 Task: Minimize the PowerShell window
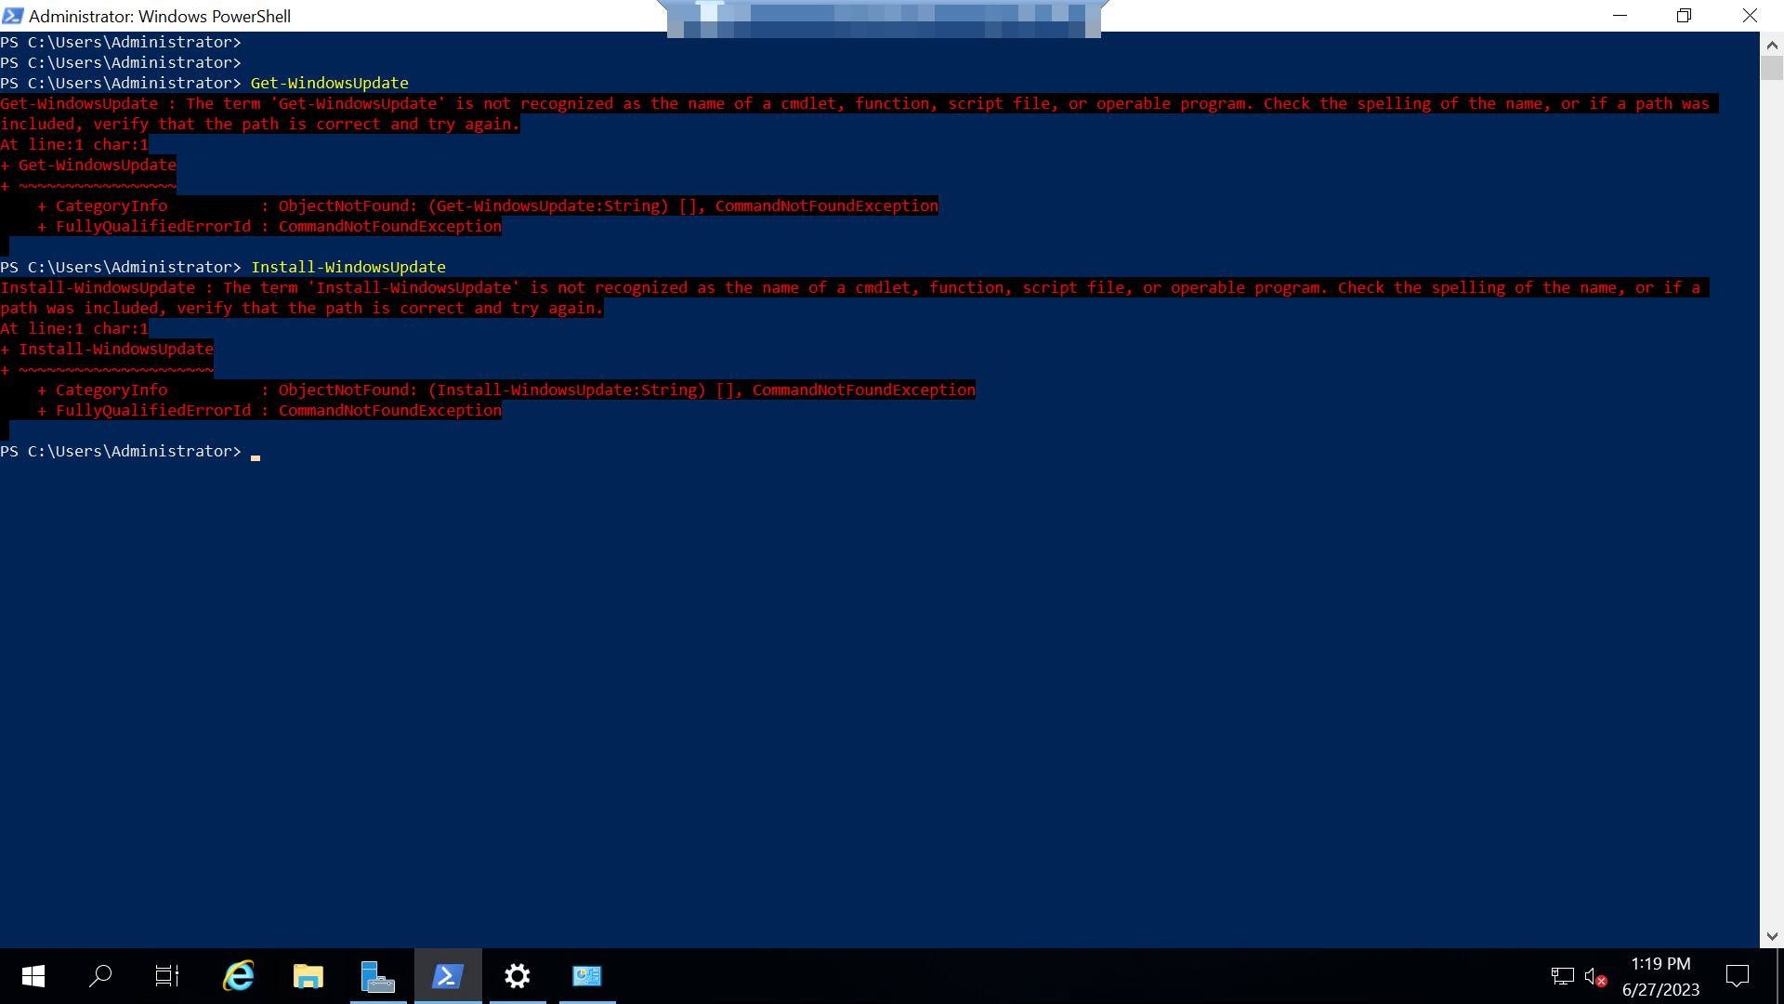(1620, 16)
